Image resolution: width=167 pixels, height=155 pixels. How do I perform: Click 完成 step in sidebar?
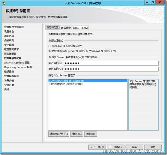[x=7, y=90]
